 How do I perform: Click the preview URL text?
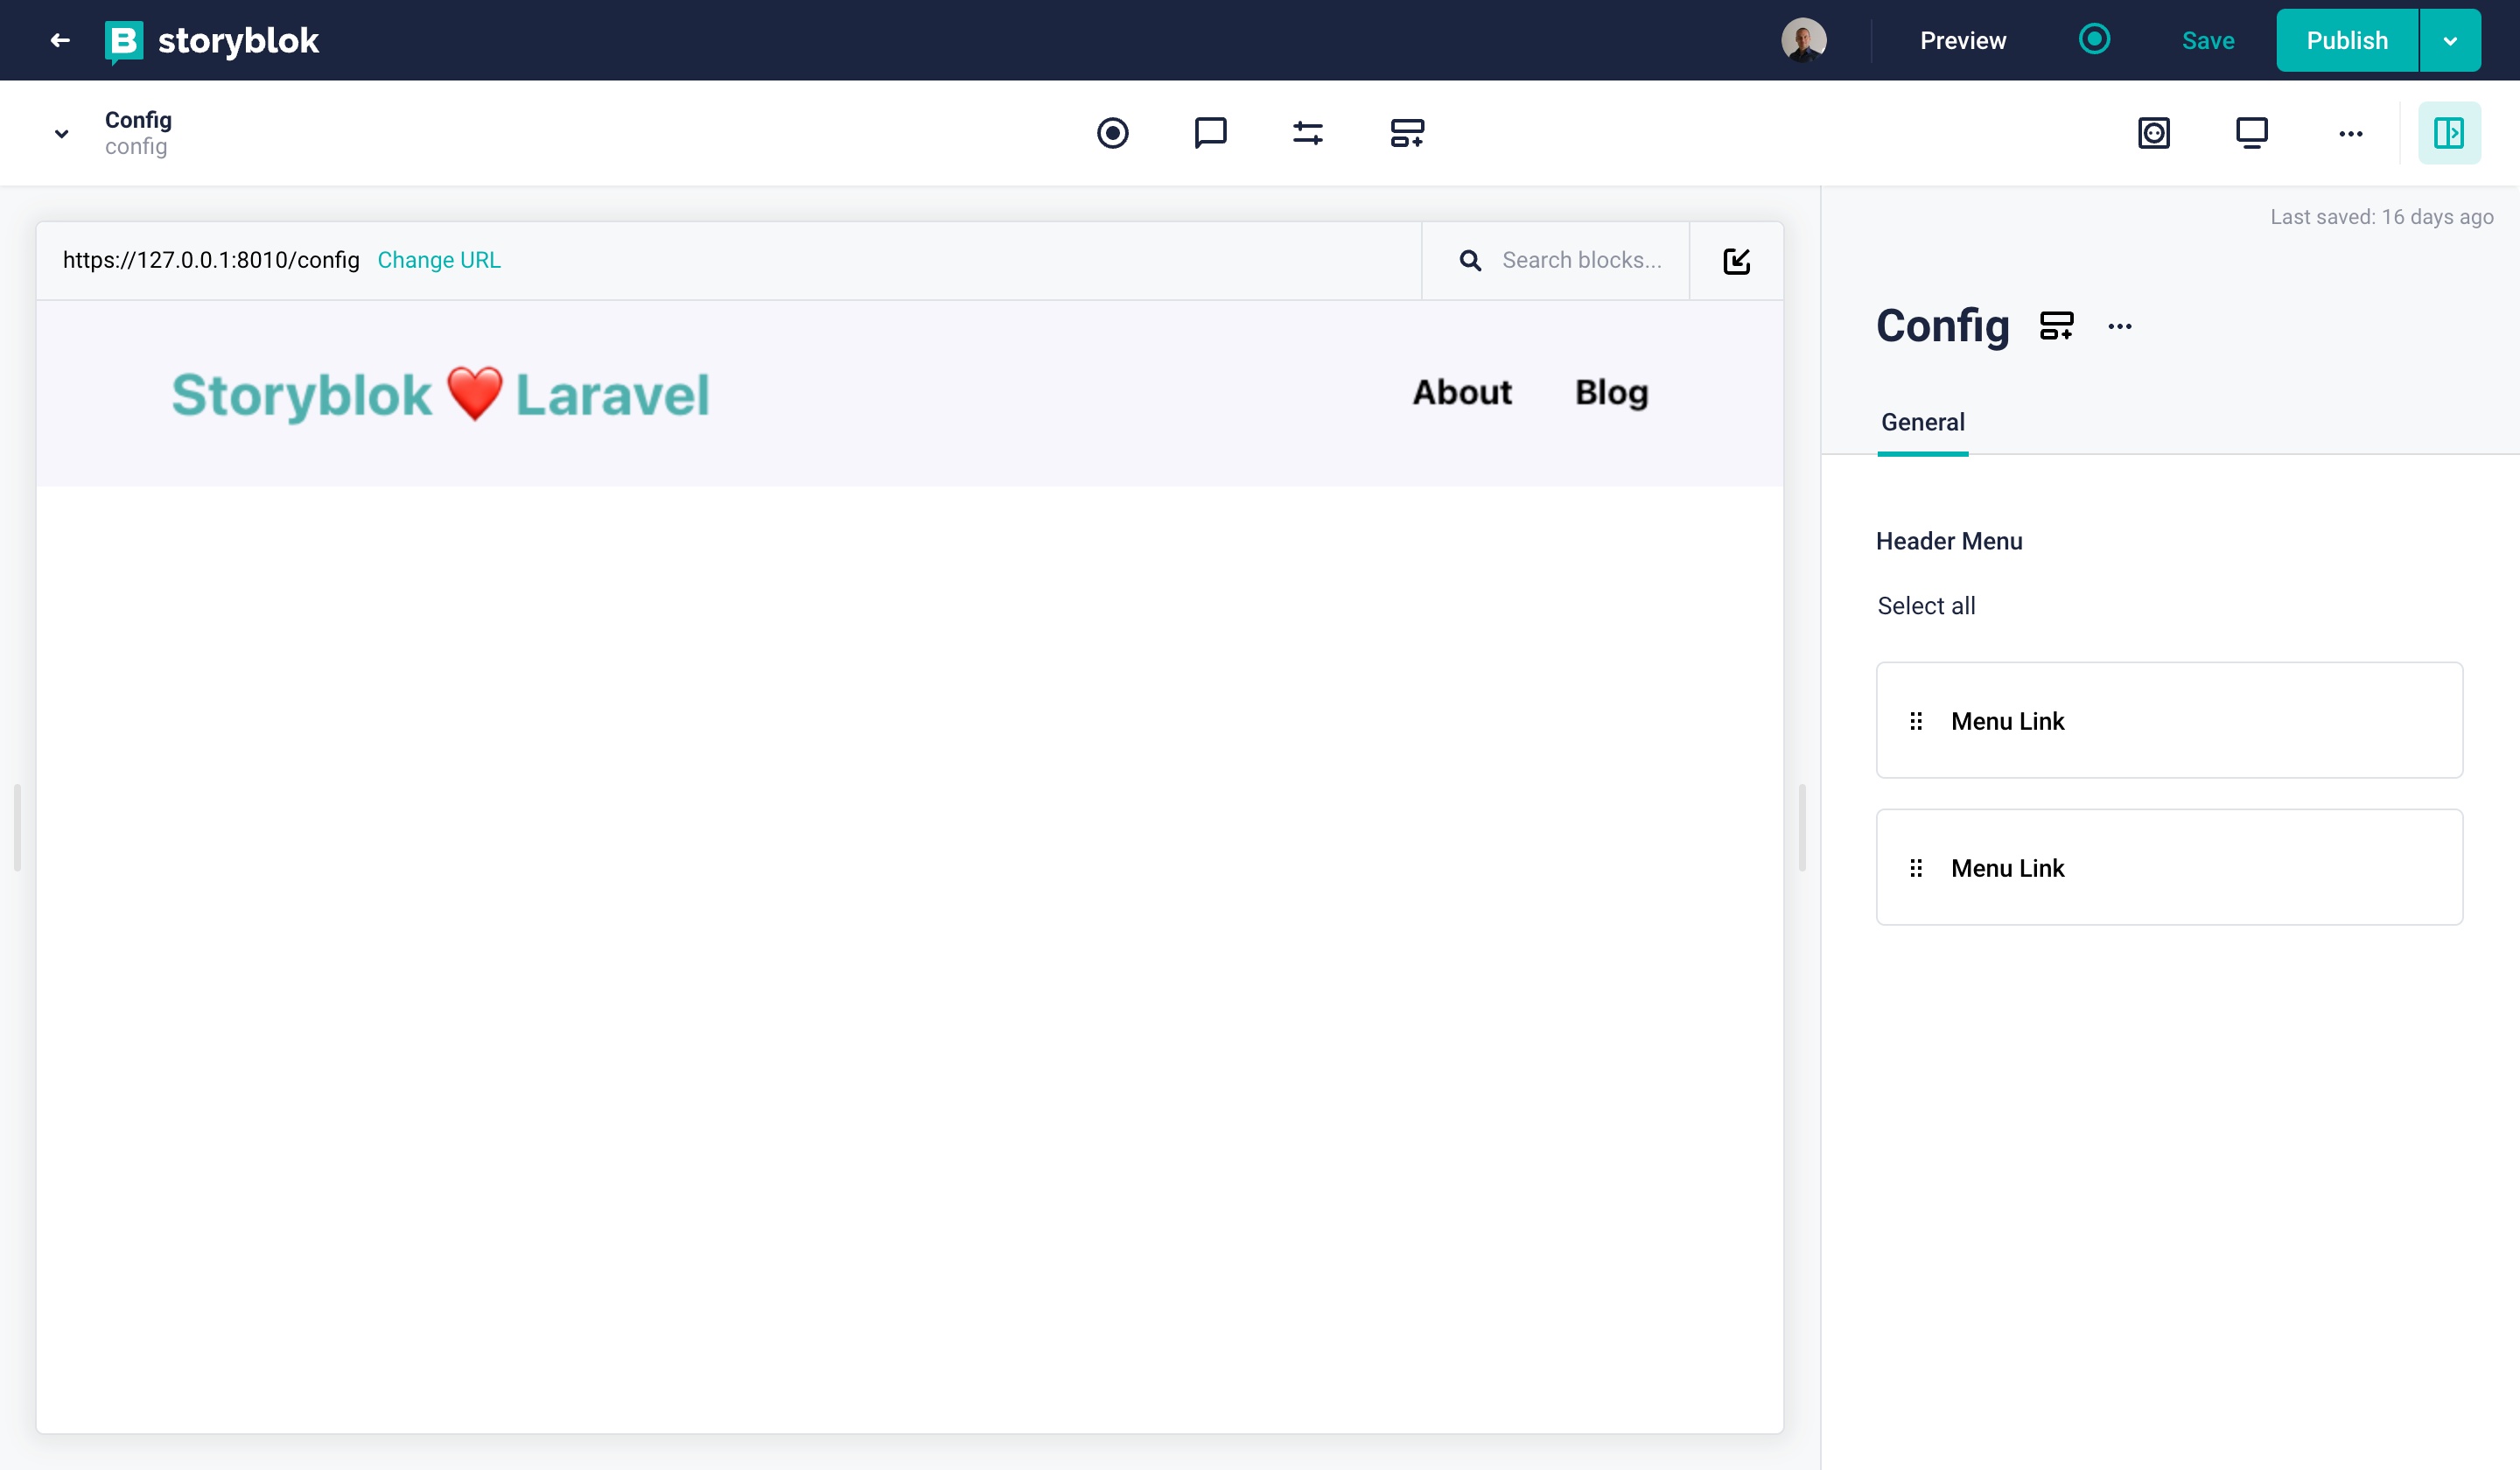tap(211, 260)
